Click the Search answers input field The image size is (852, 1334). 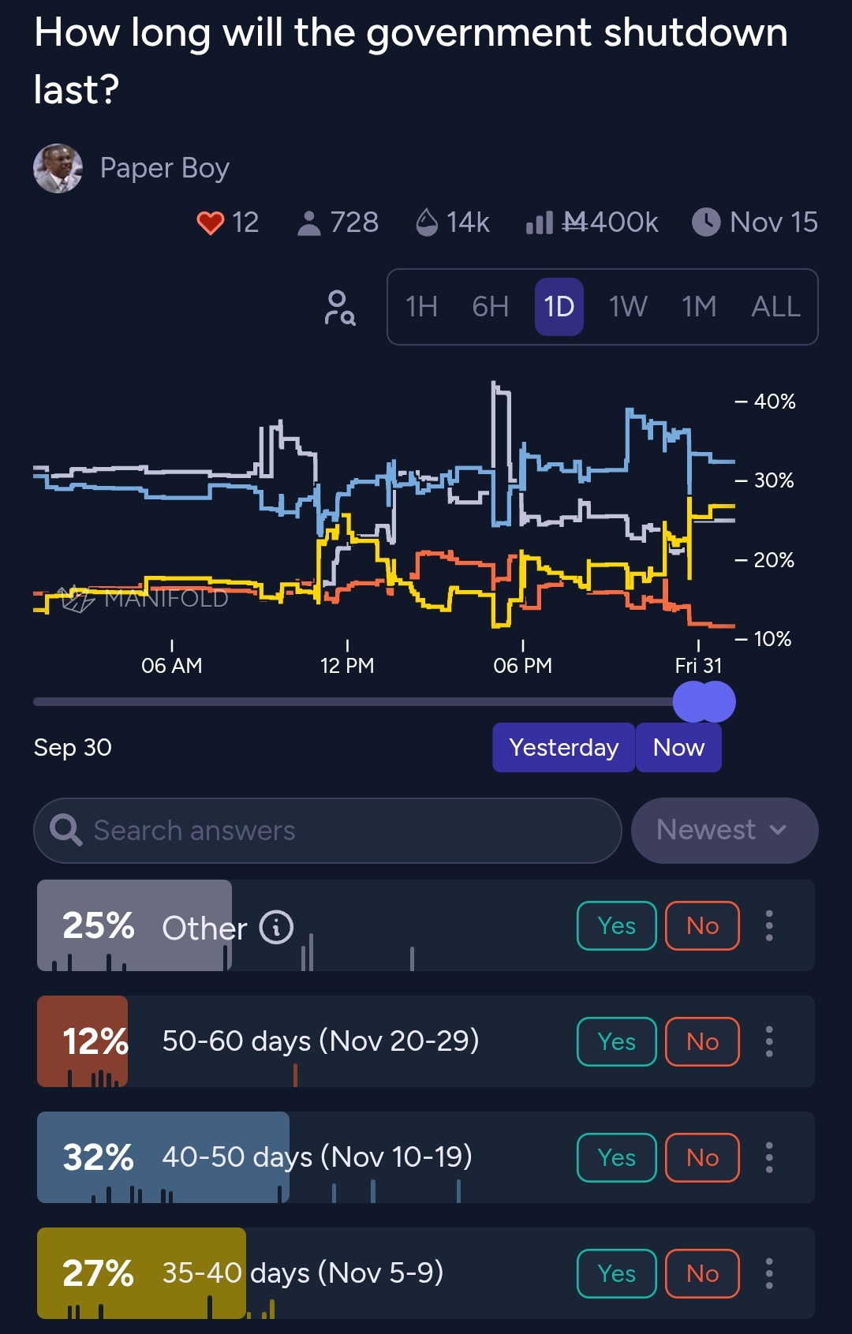pos(327,831)
